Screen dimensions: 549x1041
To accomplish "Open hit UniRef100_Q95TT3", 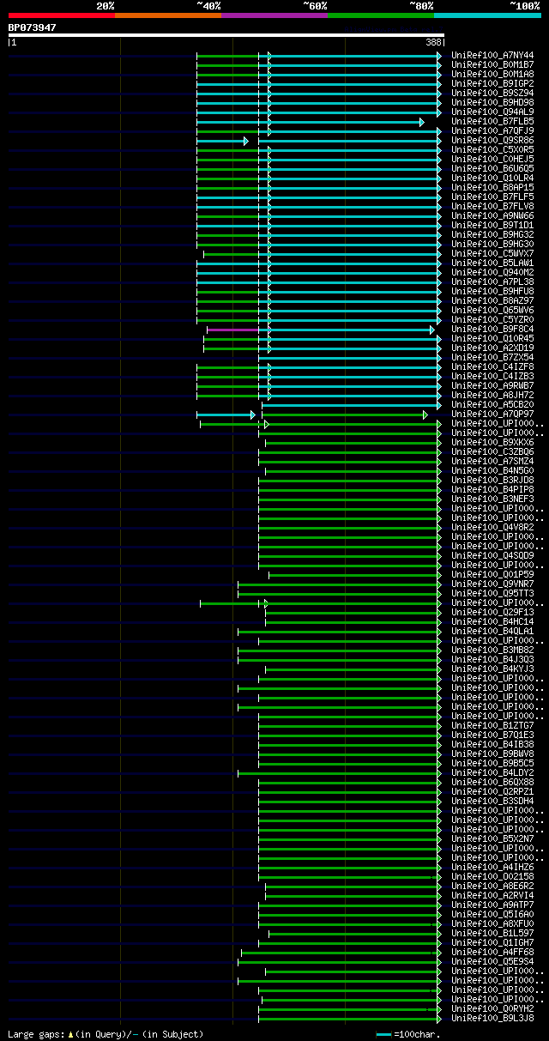I will point(492,593).
